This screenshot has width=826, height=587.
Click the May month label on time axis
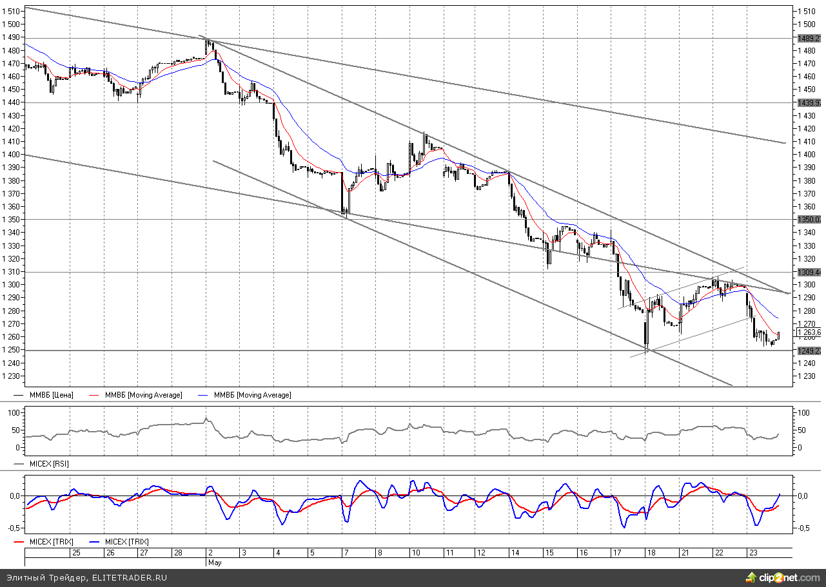[x=215, y=563]
